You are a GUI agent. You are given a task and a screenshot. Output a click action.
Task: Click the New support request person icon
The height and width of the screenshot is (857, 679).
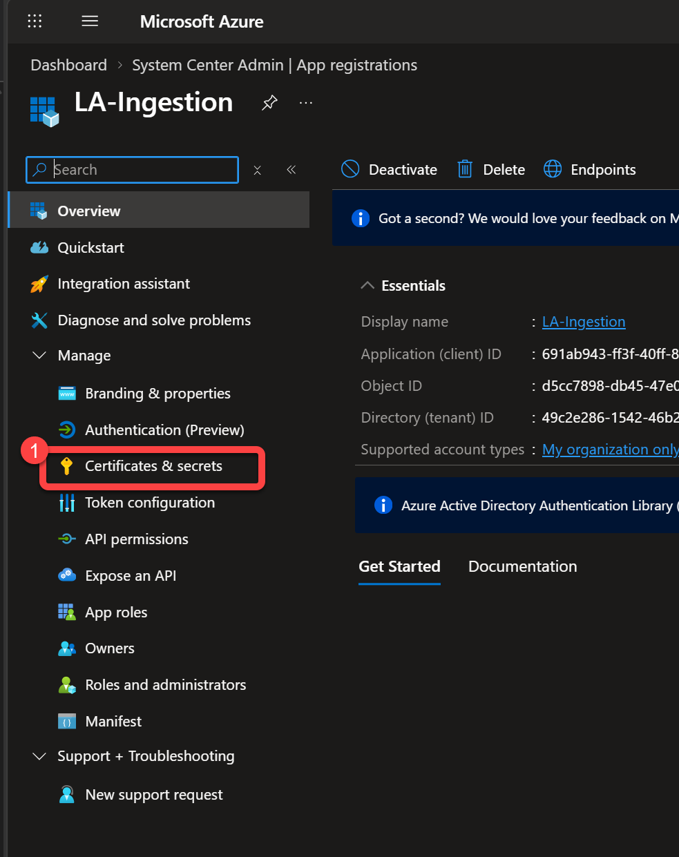coord(67,795)
